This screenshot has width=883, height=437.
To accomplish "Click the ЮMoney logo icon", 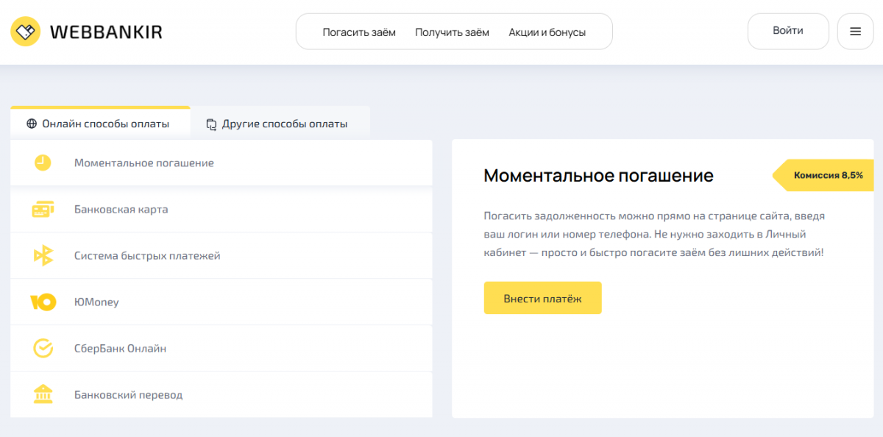I will tap(43, 302).
